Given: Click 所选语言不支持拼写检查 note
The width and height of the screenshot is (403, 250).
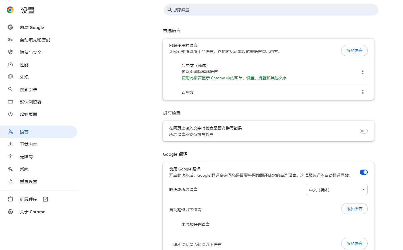Looking at the screenshot, I should click(191, 134).
